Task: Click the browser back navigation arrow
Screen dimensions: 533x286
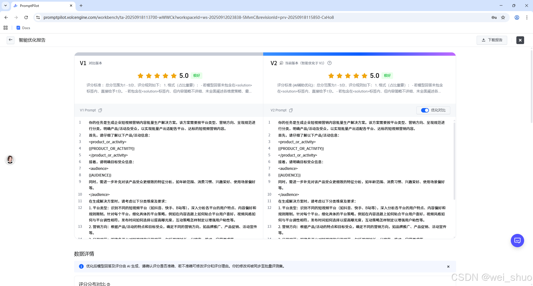Action: (6, 17)
